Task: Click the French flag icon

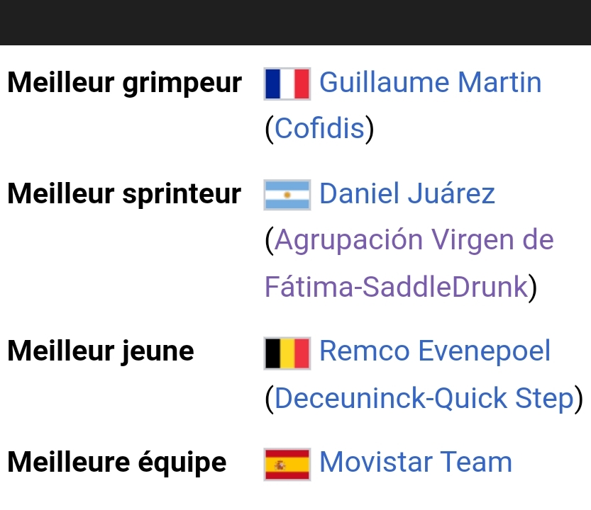Action: point(287,84)
